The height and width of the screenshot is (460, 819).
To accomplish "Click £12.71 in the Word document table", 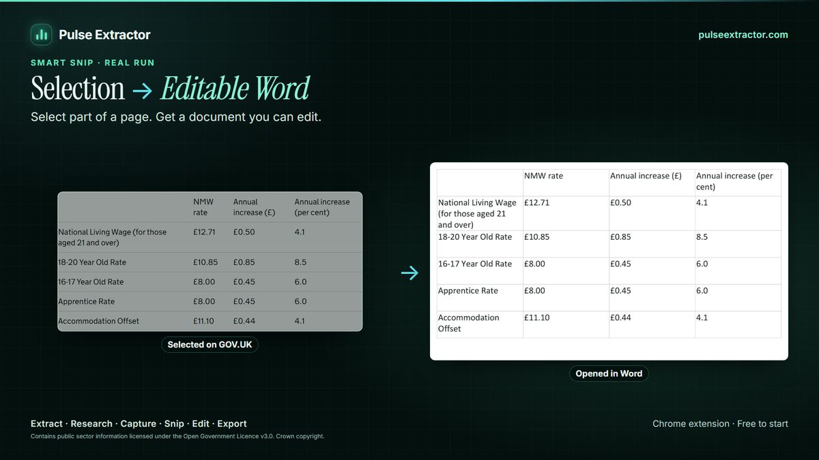I will click(x=536, y=202).
